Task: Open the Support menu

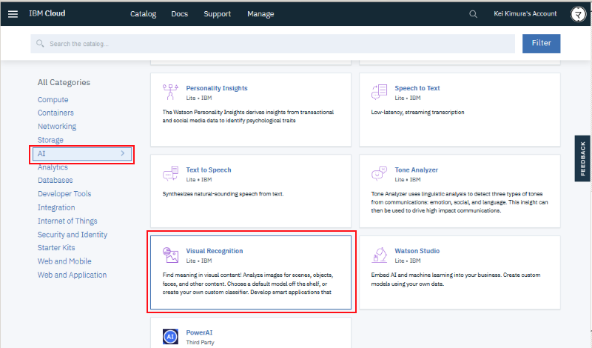Action: tap(217, 14)
